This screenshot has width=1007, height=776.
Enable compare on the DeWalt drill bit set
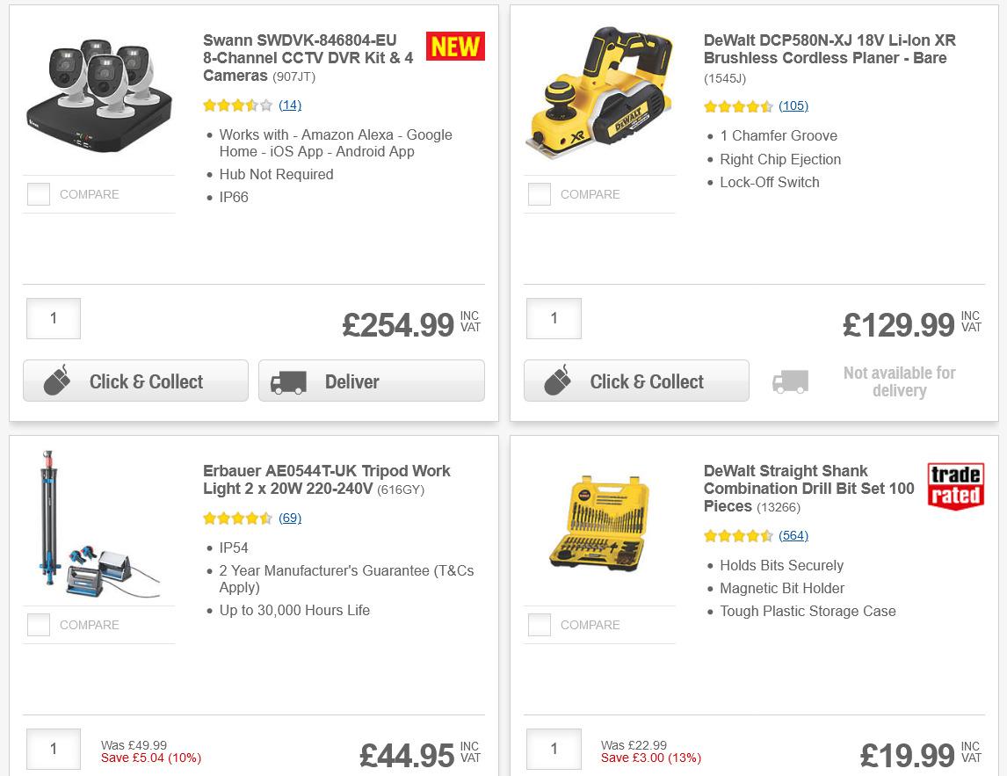[540, 624]
